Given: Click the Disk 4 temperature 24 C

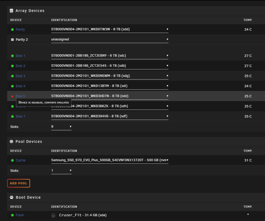Looking at the screenshot, I should pyautogui.click(x=248, y=86).
